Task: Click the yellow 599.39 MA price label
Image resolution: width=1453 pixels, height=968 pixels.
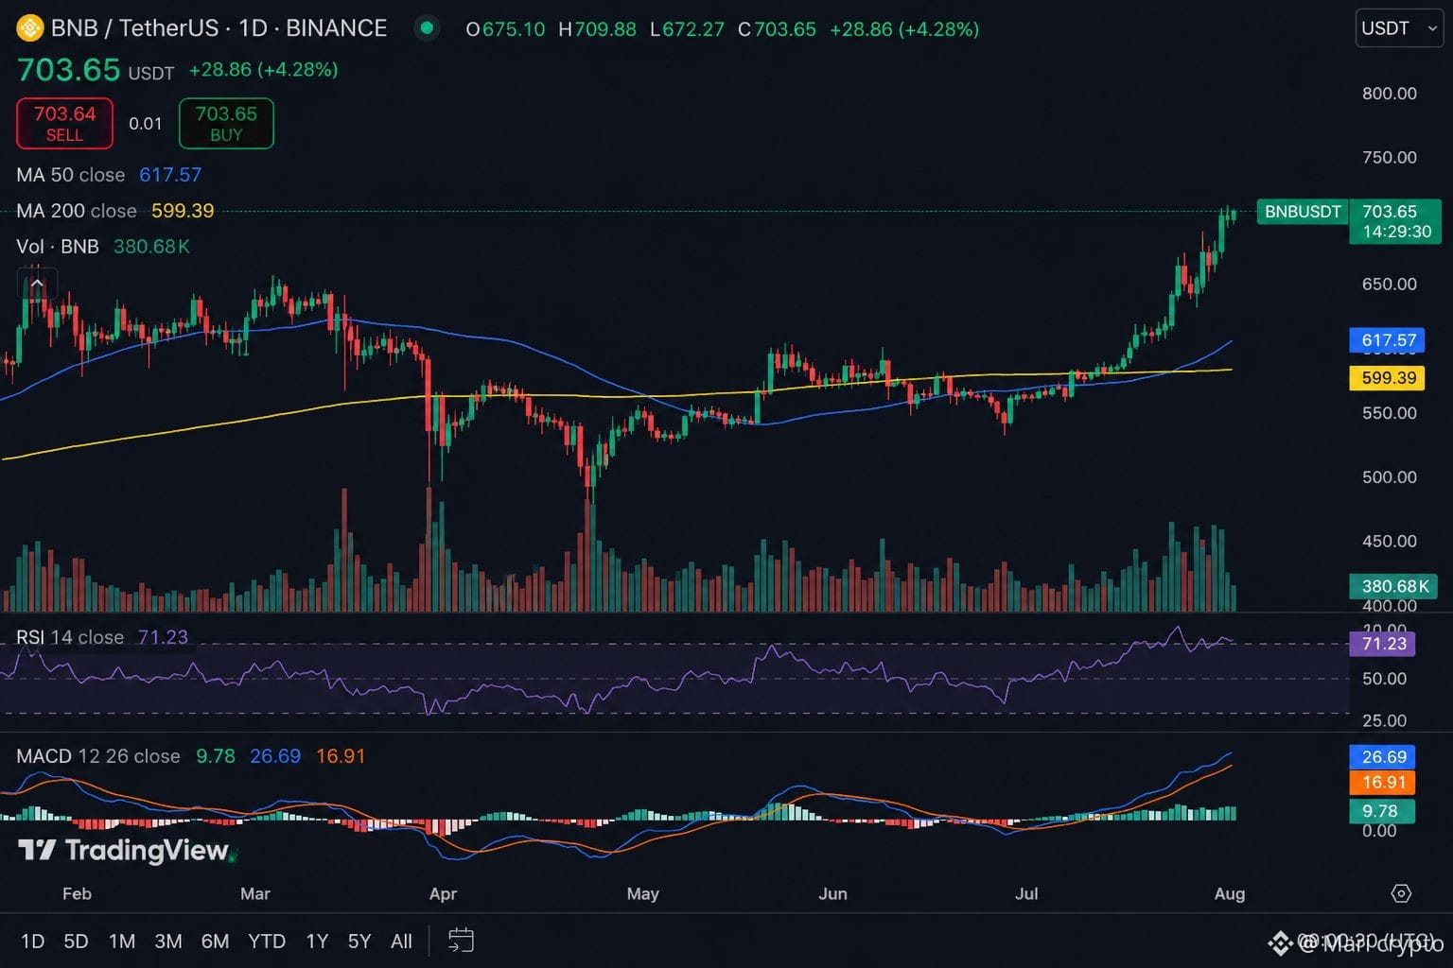Action: point(1389,378)
